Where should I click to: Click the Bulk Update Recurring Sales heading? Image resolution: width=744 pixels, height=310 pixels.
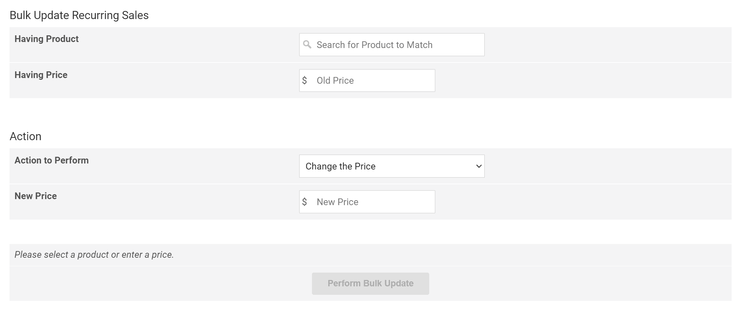tap(79, 15)
